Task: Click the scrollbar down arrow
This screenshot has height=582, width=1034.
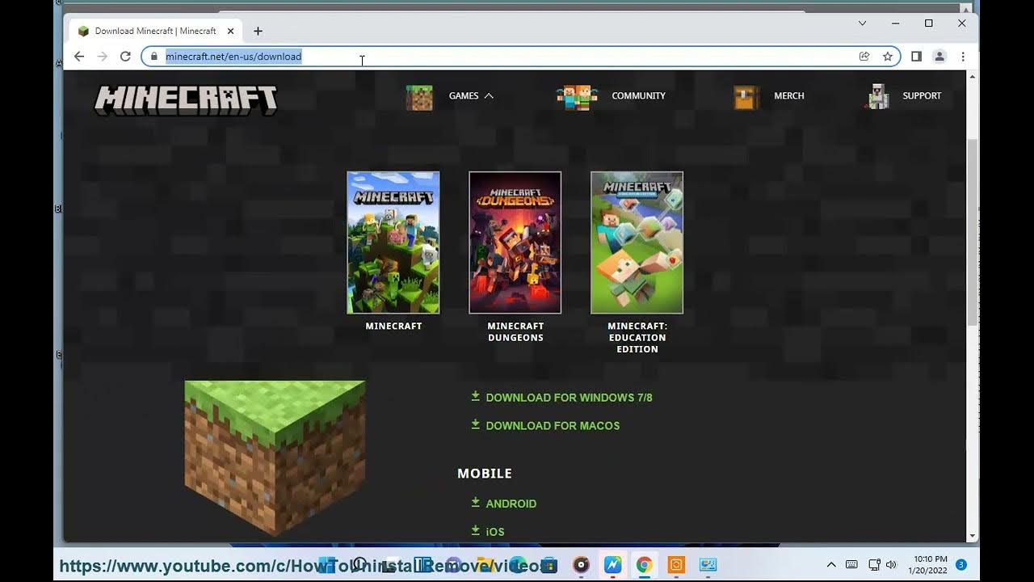Action: 973,535
